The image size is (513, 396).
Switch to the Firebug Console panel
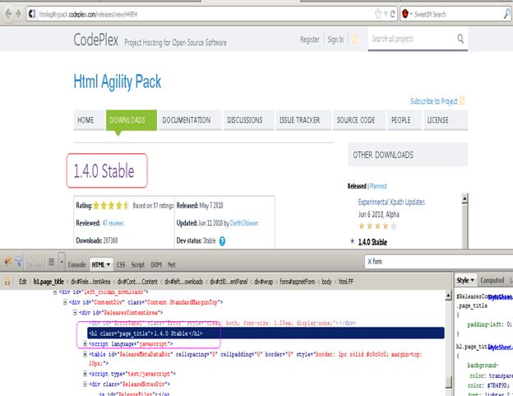(x=77, y=264)
